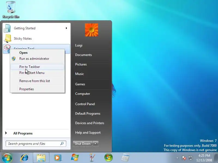Click the Sticky Notes icon

[8, 39]
